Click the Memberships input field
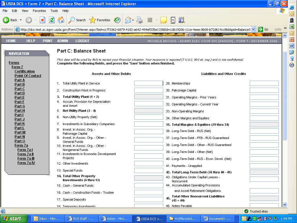This screenshot has width=297, height=223. point(264,83)
